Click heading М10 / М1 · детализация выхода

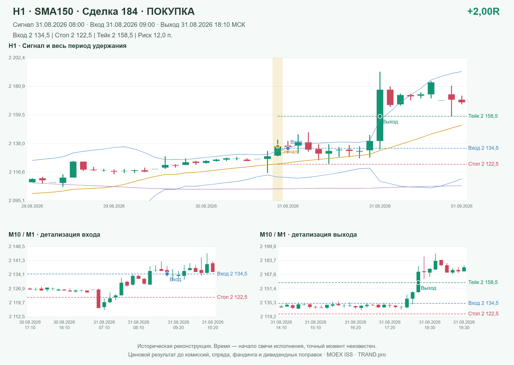click(x=308, y=235)
